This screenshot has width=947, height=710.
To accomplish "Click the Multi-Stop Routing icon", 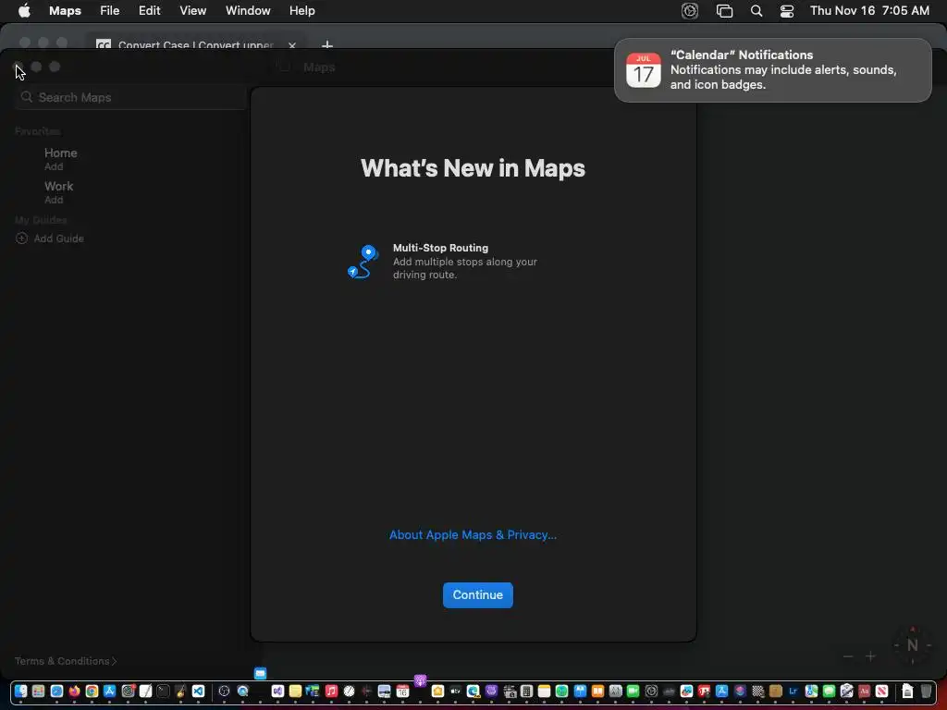I will (x=363, y=262).
